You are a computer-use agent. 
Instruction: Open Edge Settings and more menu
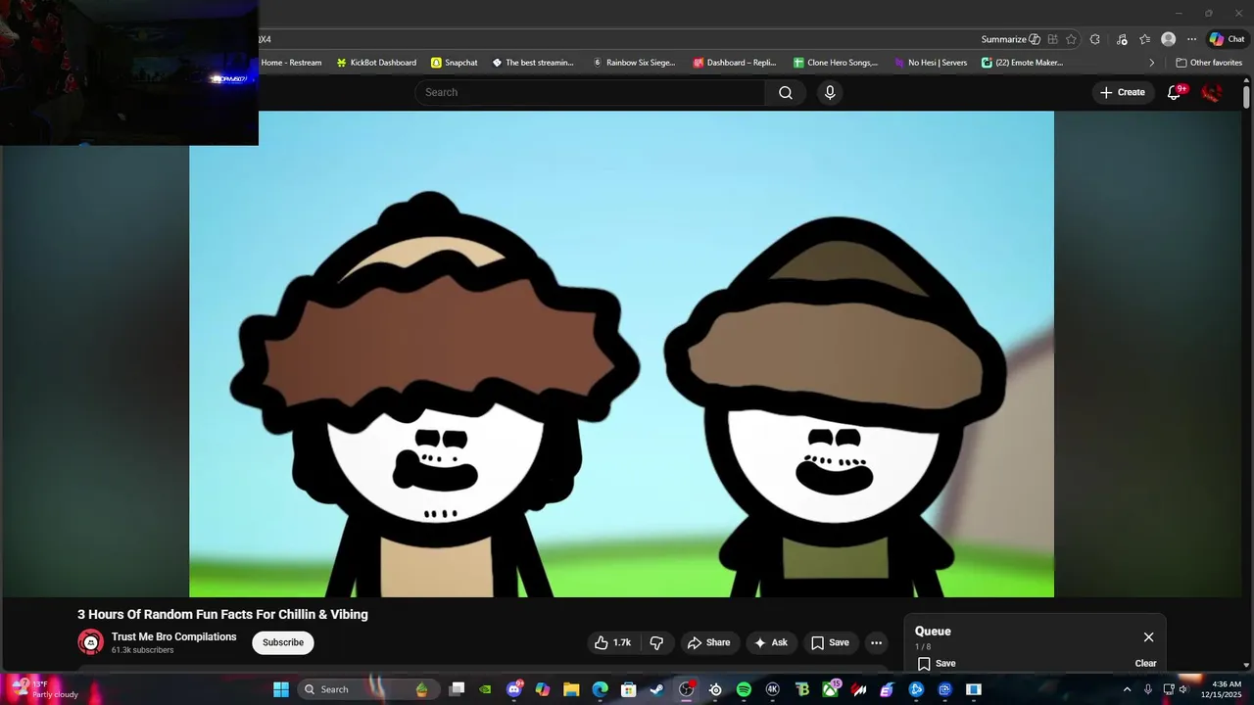click(x=1191, y=39)
